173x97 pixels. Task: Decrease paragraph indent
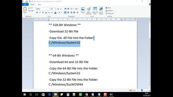click(x=65, y=9)
